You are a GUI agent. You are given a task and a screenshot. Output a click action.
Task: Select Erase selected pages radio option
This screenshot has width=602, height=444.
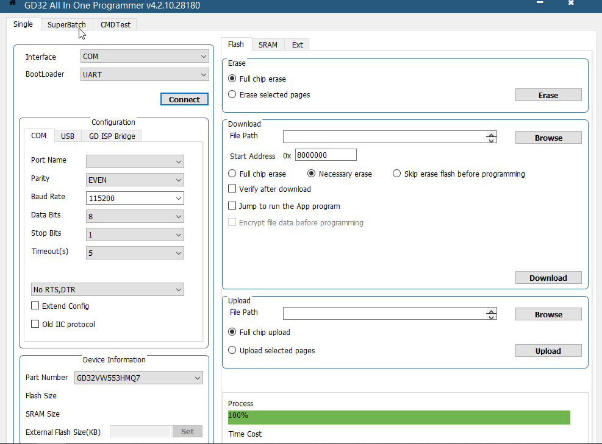tap(232, 95)
